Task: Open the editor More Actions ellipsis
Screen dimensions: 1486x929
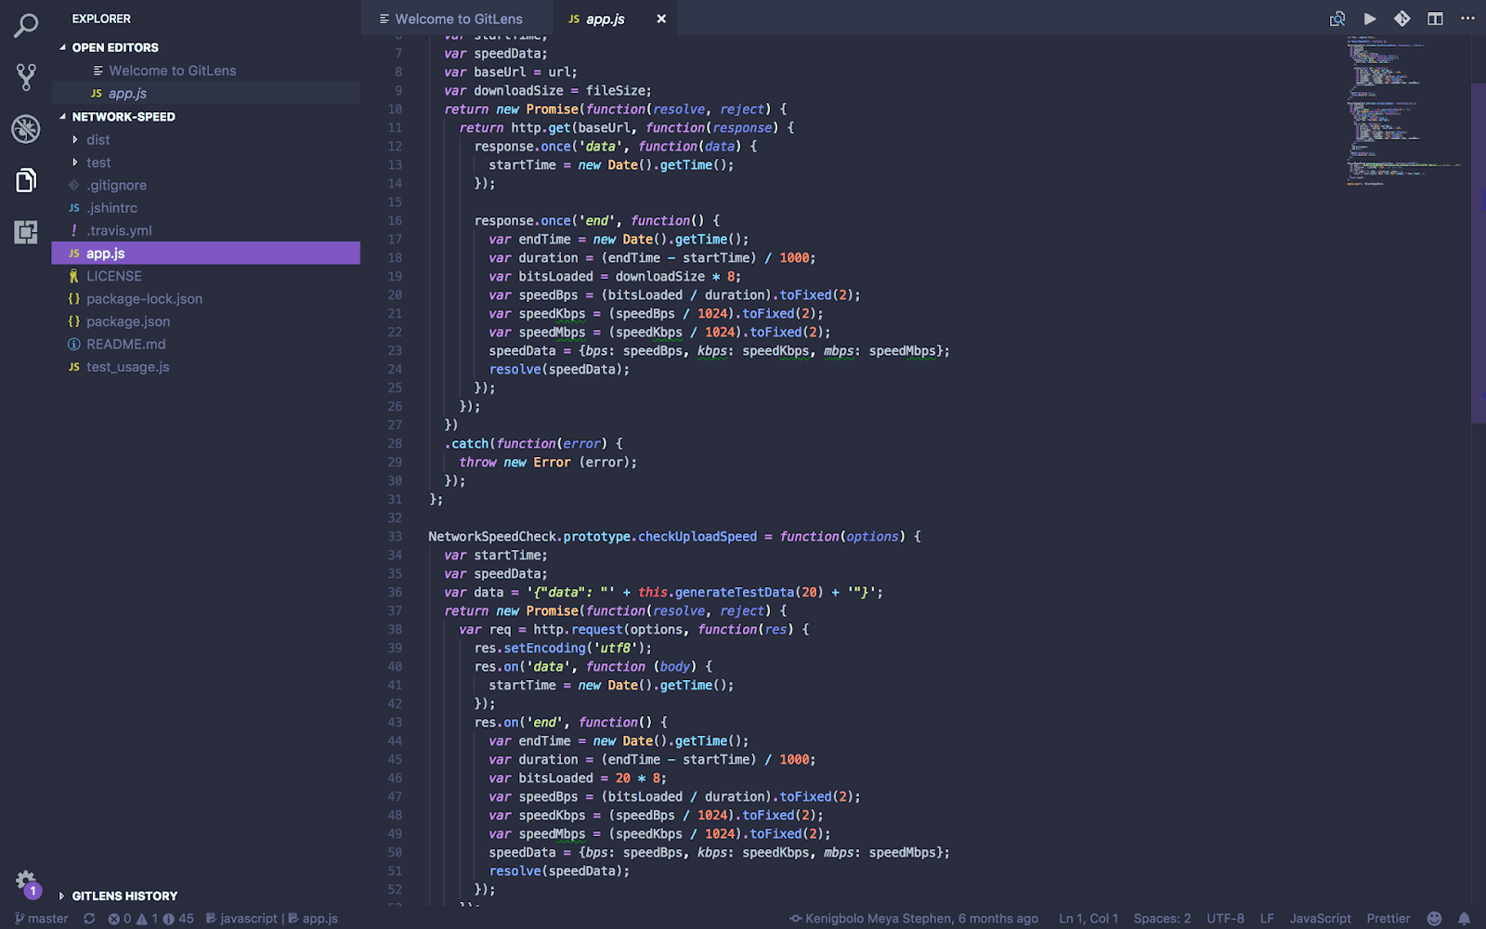Action: click(x=1467, y=19)
